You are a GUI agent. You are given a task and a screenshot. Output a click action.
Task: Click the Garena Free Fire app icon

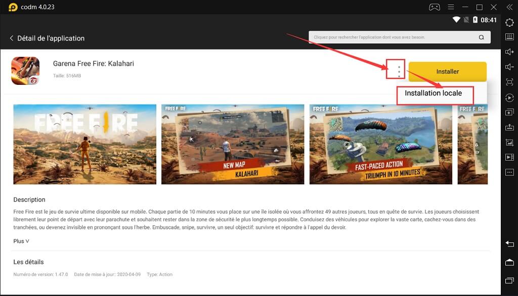coord(25,71)
